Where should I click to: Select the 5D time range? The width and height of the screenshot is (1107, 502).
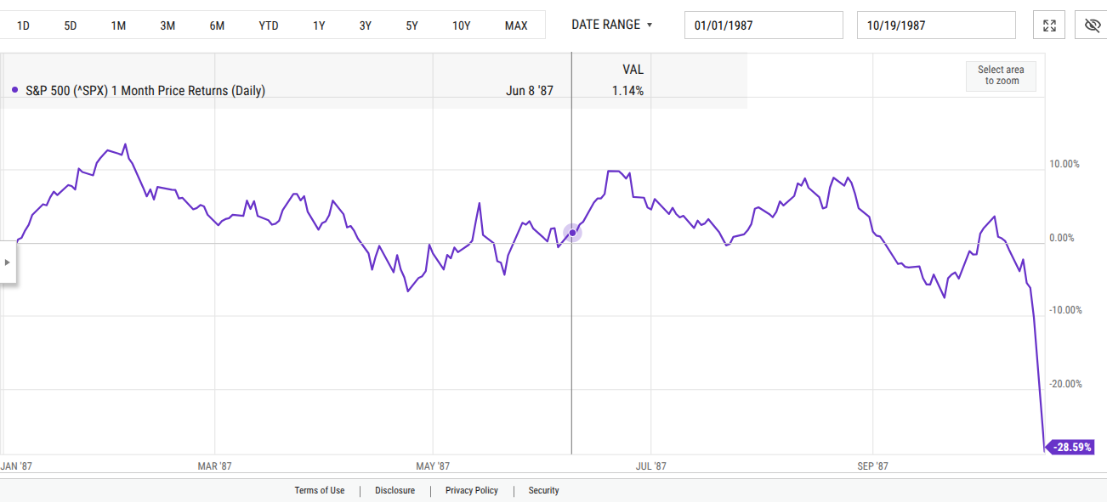pos(71,25)
